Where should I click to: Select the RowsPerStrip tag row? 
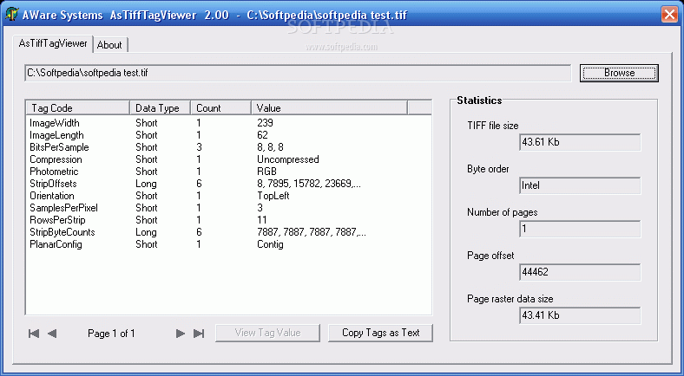228,220
